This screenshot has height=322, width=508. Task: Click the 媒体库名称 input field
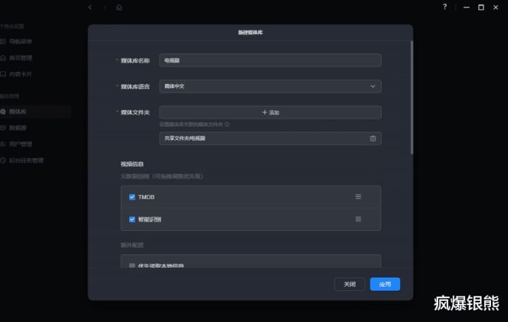click(x=270, y=60)
